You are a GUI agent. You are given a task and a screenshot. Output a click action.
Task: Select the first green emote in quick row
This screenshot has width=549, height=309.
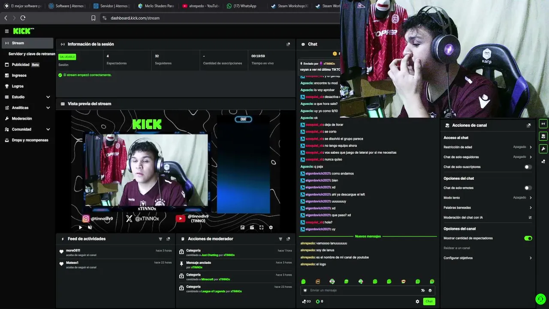point(303,282)
